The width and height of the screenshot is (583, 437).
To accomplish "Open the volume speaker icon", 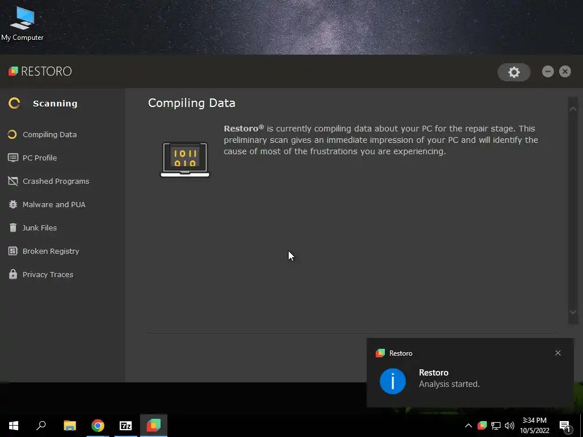I will click(x=510, y=426).
